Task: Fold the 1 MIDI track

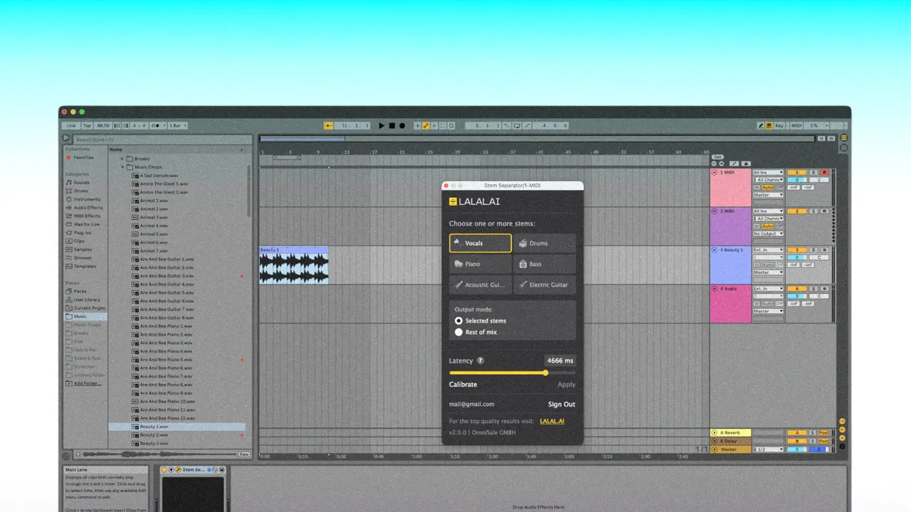Action: click(x=715, y=172)
